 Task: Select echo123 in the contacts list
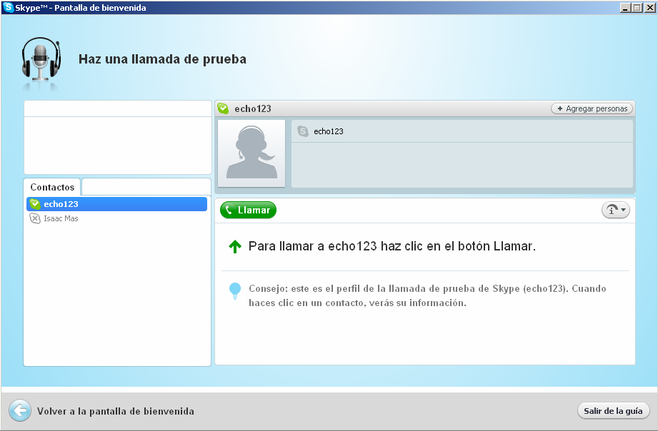tap(116, 204)
